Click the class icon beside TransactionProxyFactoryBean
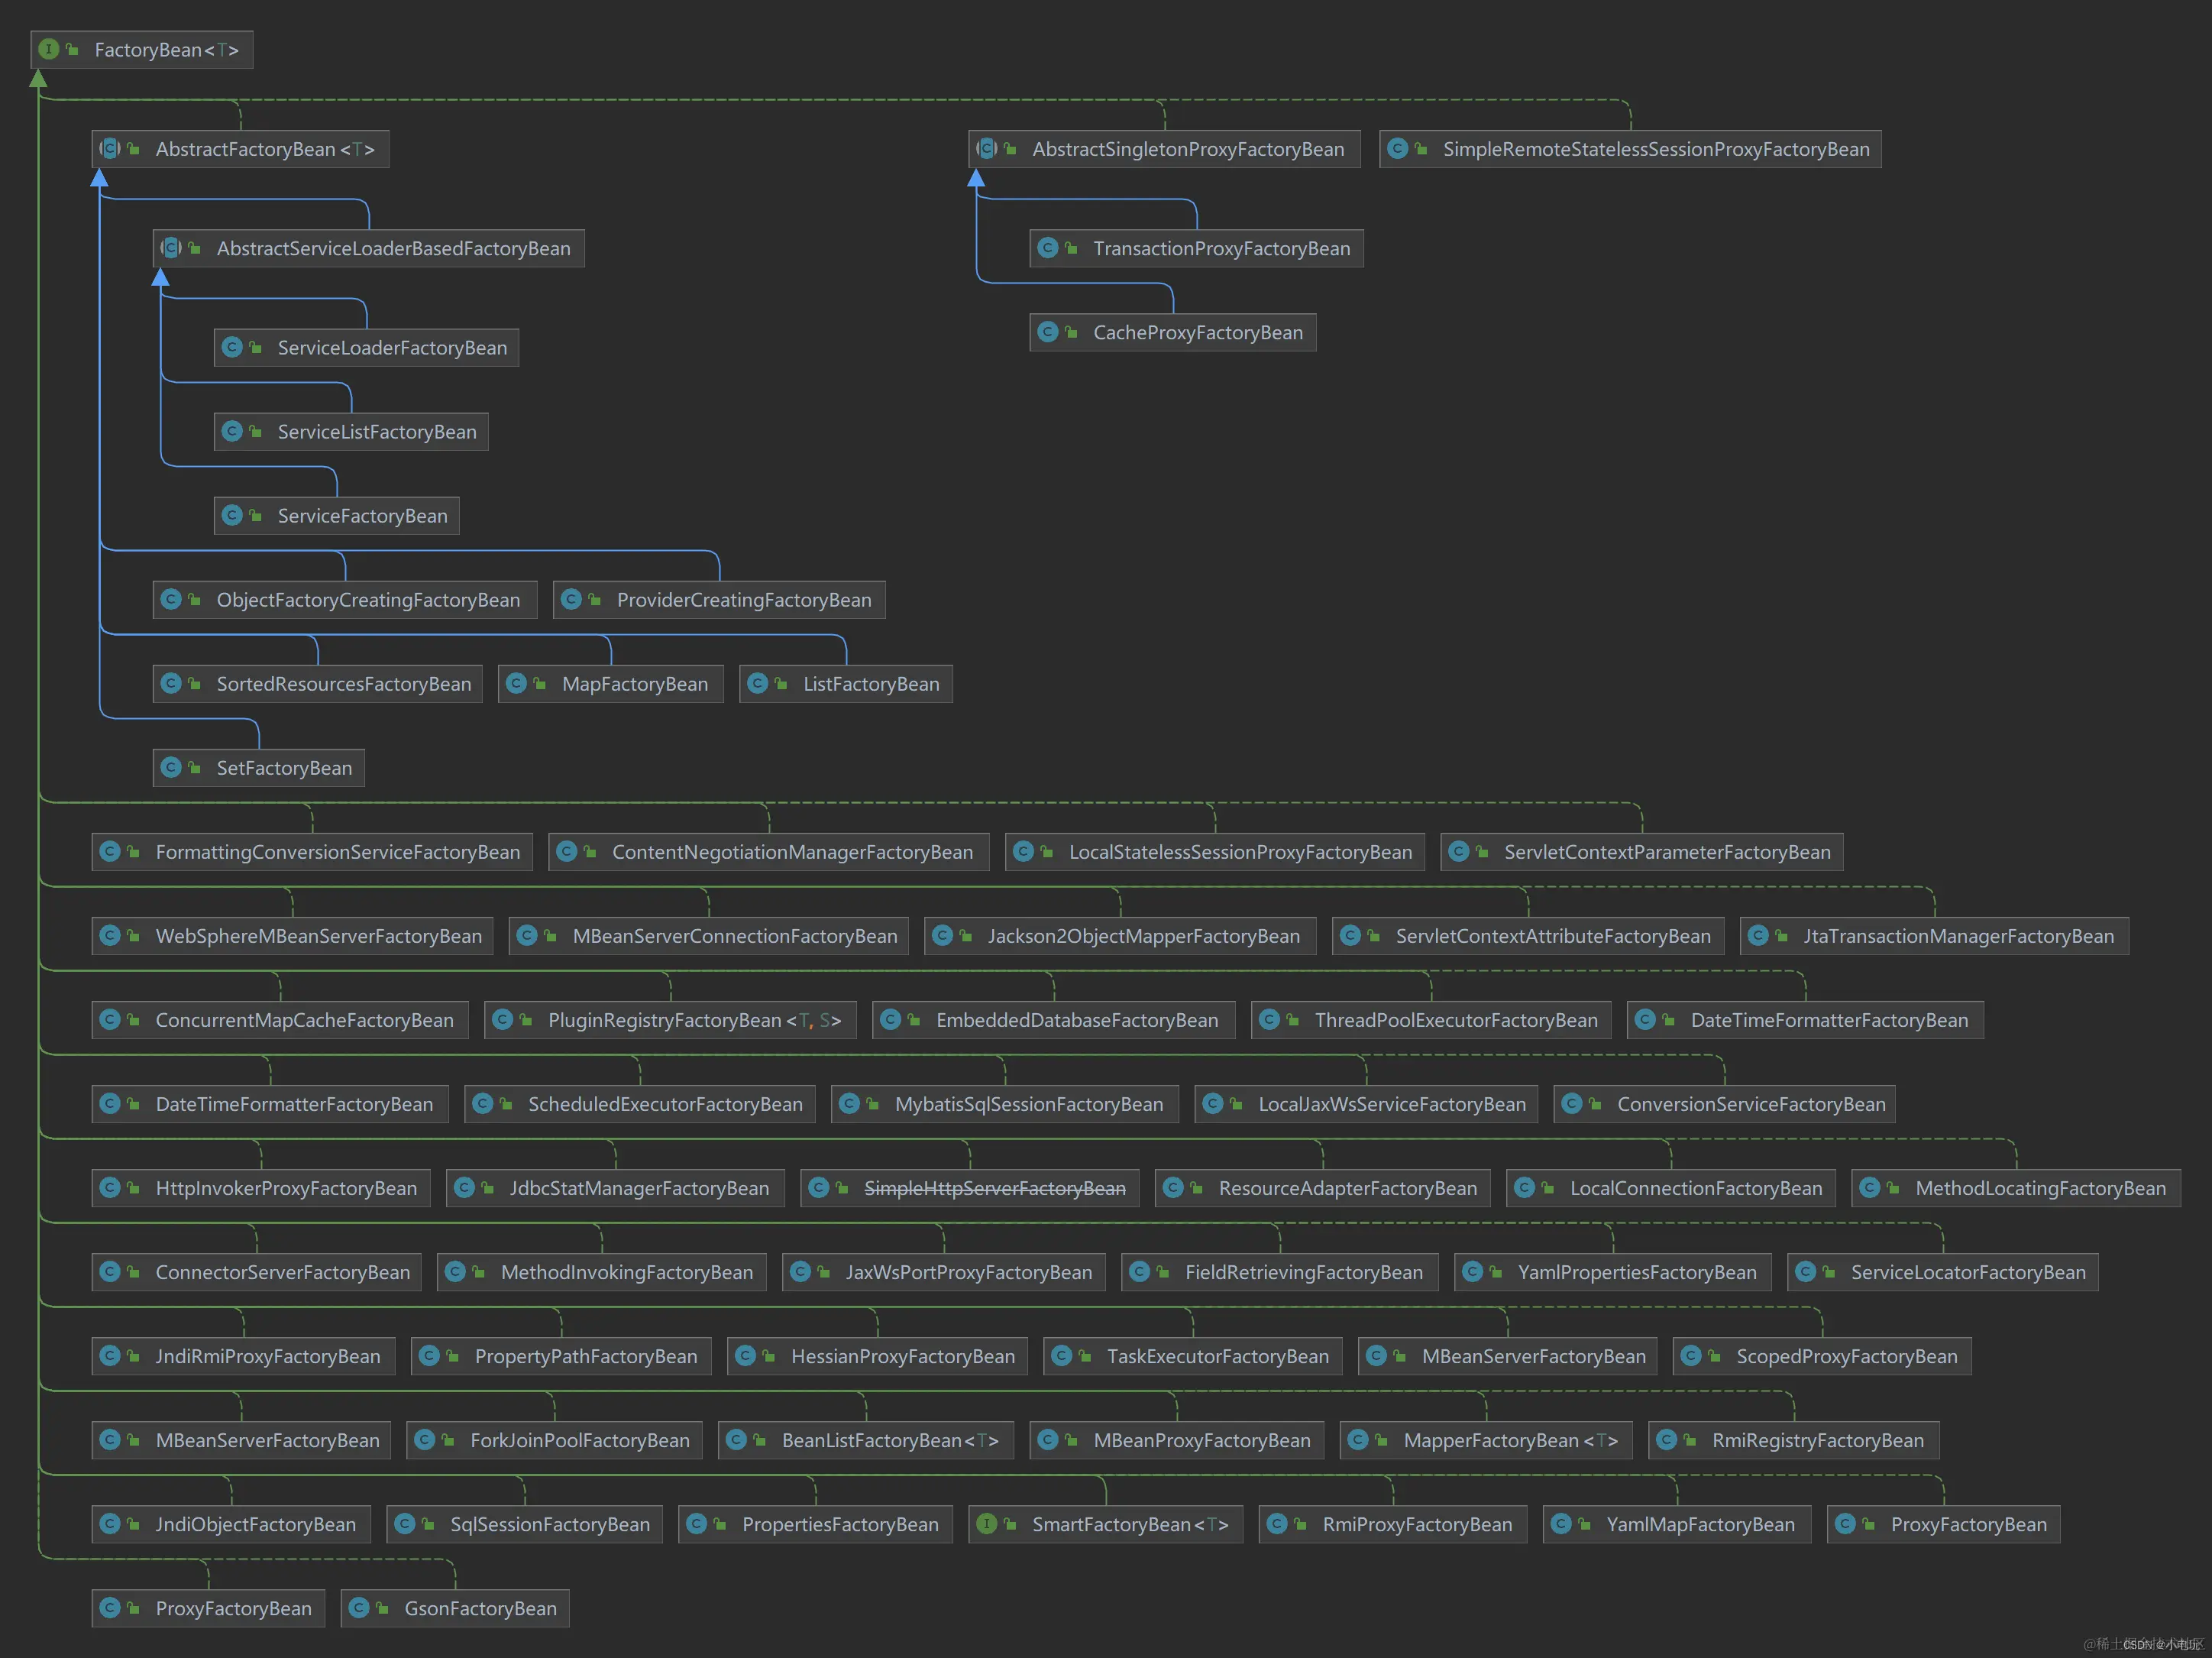 click(x=1047, y=247)
